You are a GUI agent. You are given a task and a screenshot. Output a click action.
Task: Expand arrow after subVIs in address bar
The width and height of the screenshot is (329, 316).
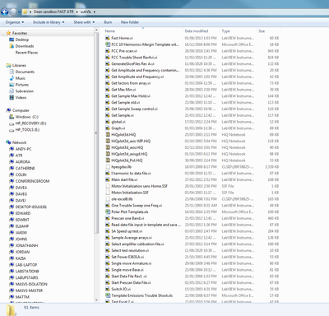click(95, 12)
